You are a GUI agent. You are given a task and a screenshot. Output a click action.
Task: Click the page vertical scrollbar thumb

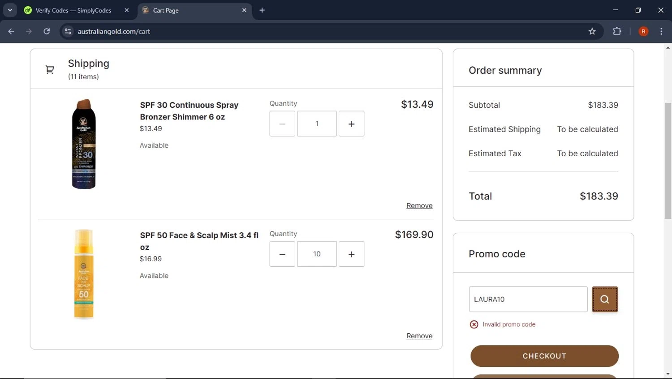pyautogui.click(x=668, y=161)
